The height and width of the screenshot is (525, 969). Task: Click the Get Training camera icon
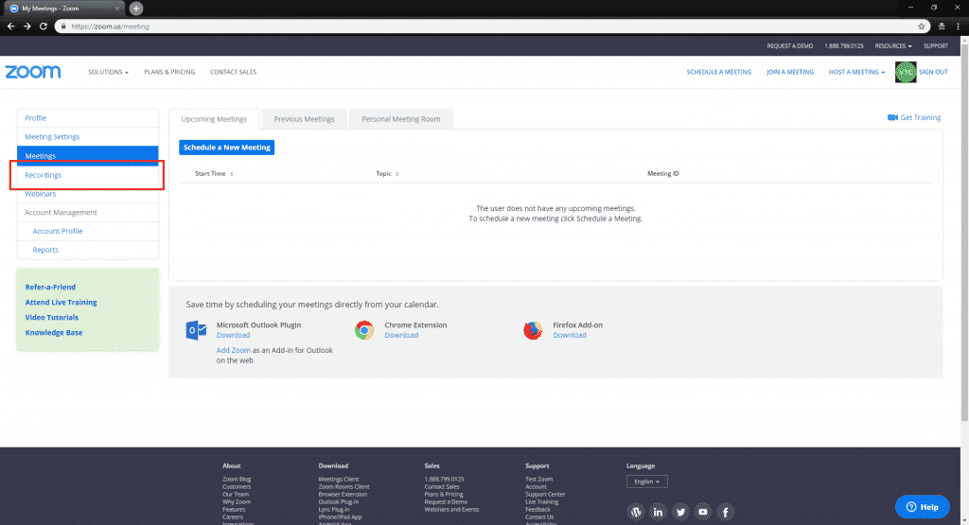pos(892,117)
